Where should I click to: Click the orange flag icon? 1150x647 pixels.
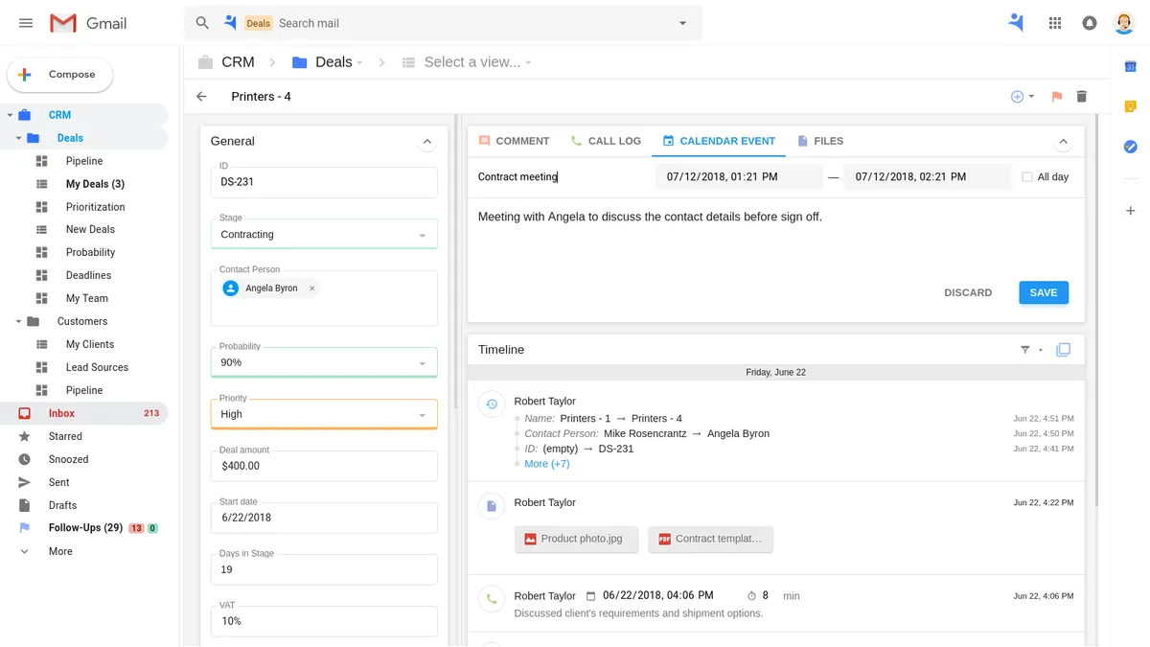(1057, 97)
